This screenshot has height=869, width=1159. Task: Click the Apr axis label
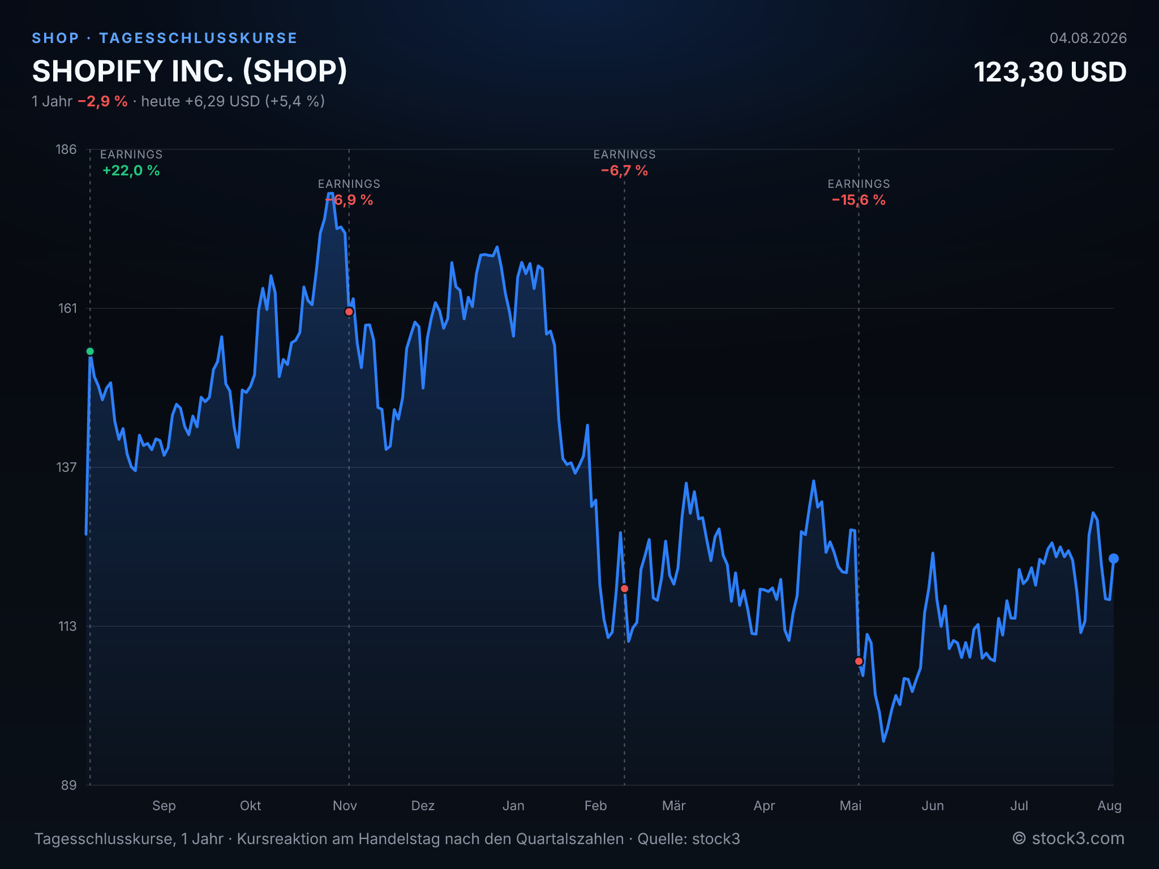click(x=764, y=806)
